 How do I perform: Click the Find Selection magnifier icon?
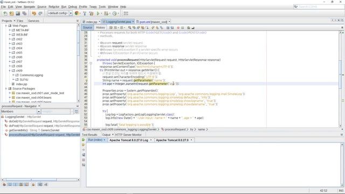[129, 27]
